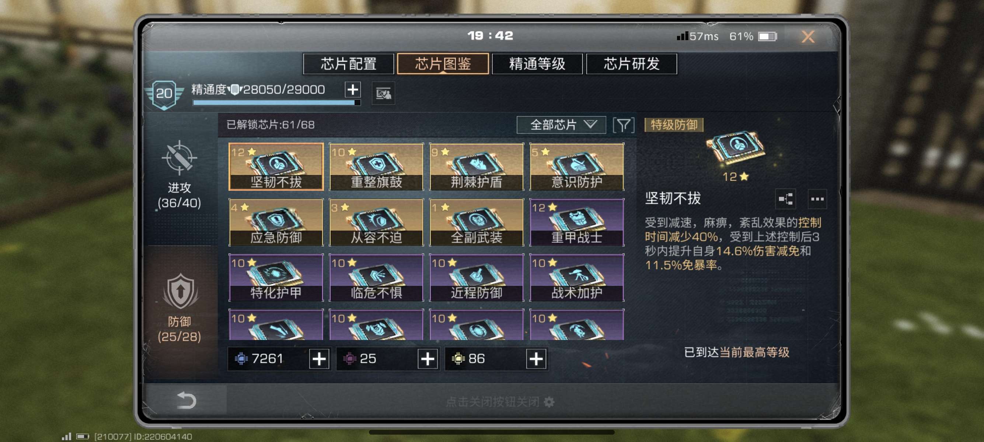Expand the 全部芯片 dropdown

[x=561, y=125]
